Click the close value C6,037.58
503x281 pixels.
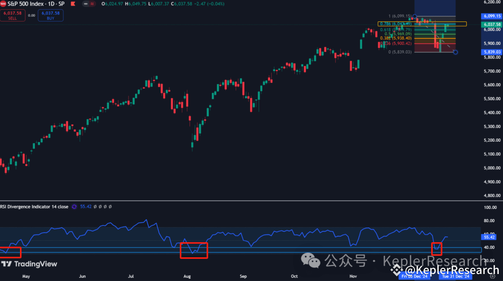[x=182, y=4]
